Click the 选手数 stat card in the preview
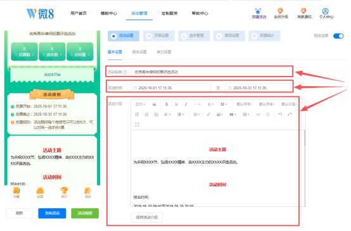The width and height of the screenshot is (351, 231). click(x=52, y=52)
